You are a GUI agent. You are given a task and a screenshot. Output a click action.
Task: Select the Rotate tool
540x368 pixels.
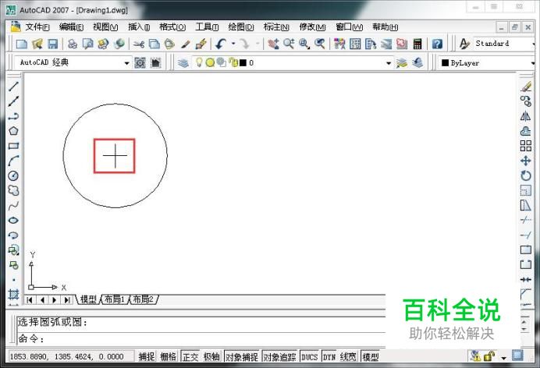(x=526, y=175)
